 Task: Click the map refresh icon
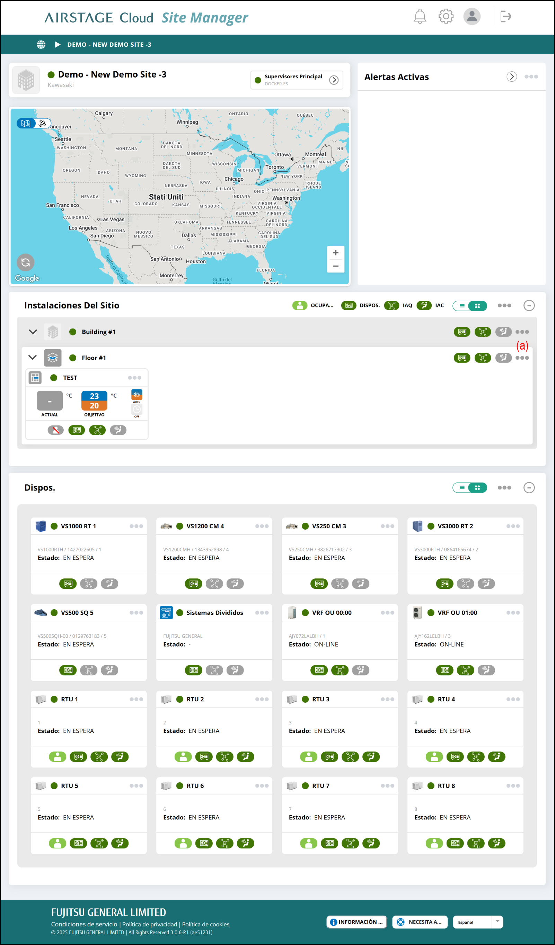tap(26, 262)
